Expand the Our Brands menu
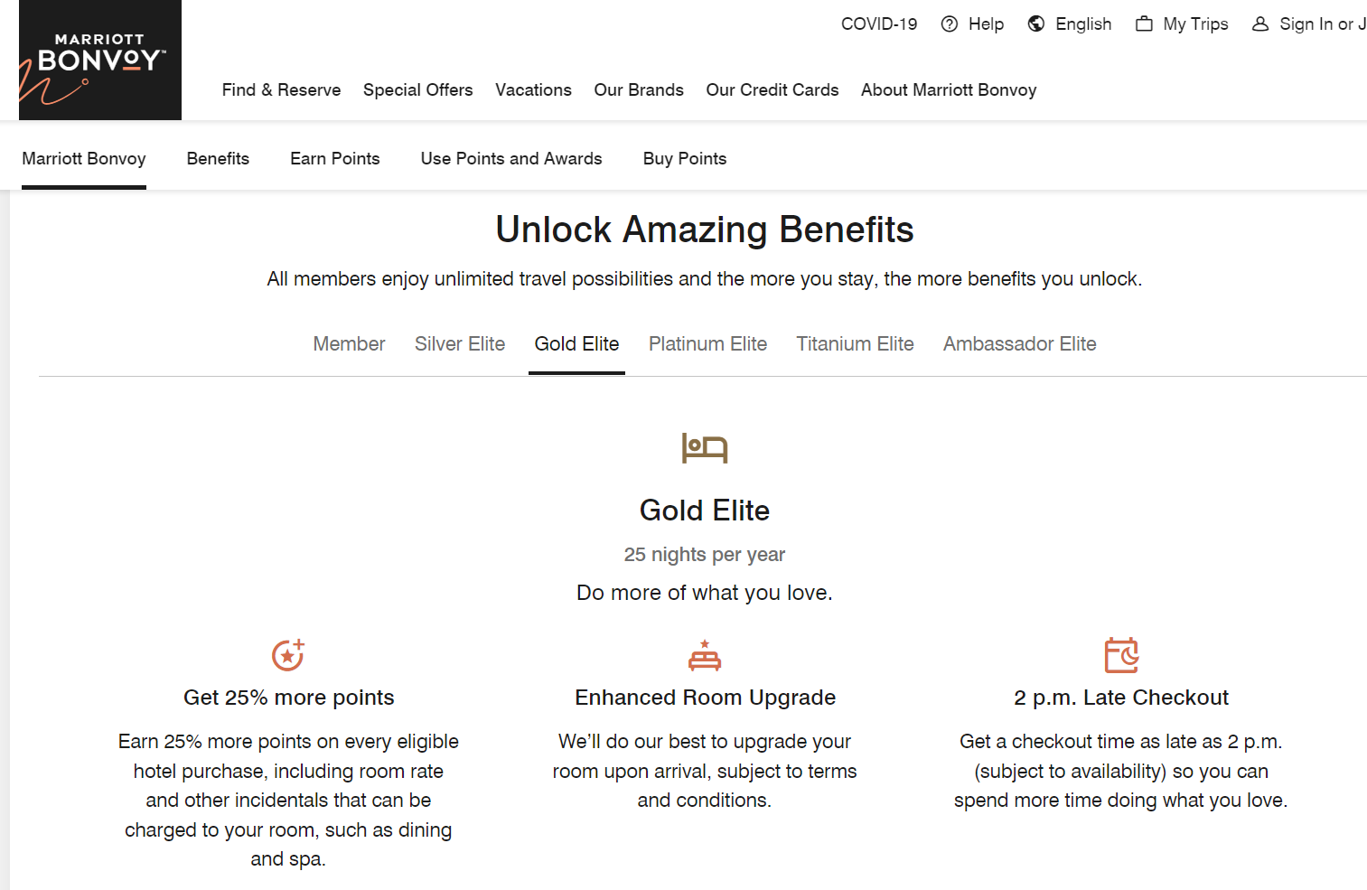The height and width of the screenshot is (890, 1367). point(638,90)
